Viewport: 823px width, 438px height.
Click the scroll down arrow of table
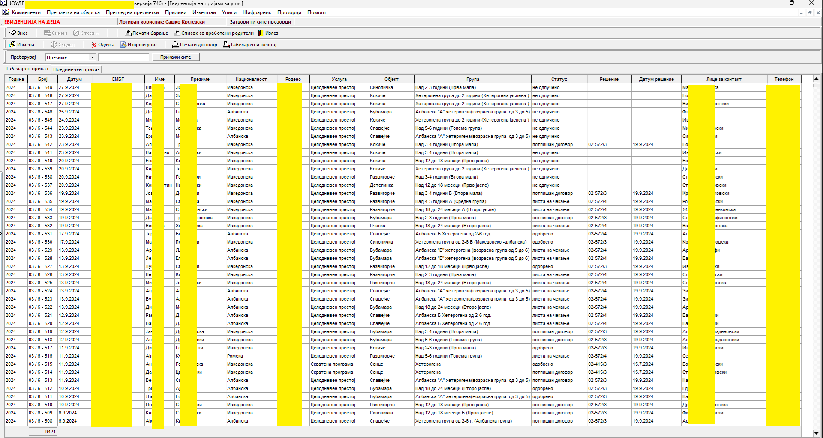(x=816, y=433)
